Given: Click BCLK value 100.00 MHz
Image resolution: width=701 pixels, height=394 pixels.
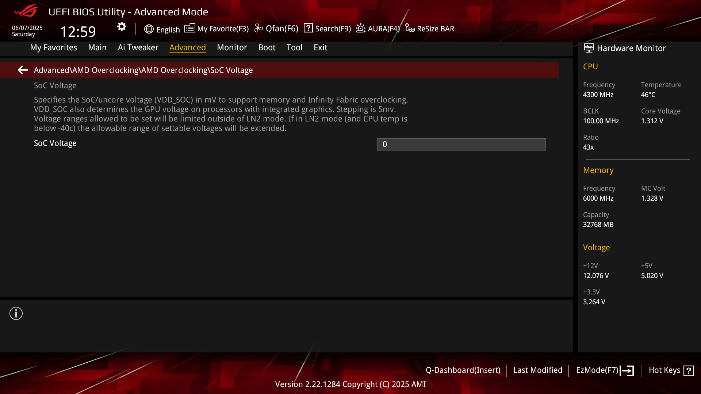Looking at the screenshot, I should pos(601,121).
